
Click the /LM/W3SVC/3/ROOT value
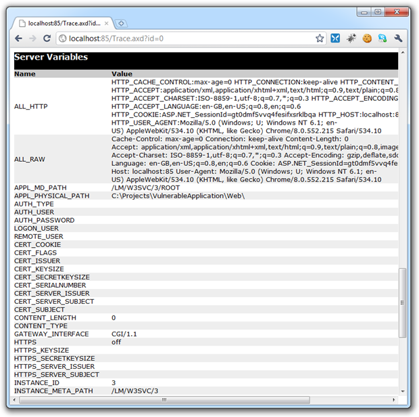[x=145, y=188]
